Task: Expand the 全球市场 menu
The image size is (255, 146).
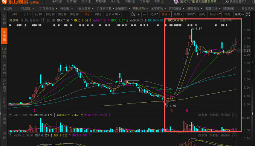Action: coord(158,8)
